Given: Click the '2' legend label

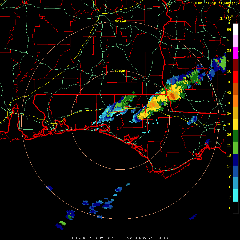Looking at the screenshot, I should (230, 198).
